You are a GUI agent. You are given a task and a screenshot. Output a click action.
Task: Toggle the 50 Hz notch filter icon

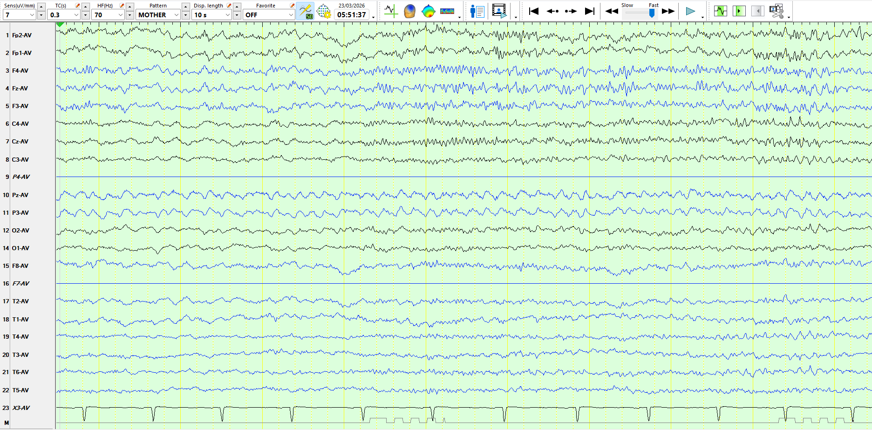click(x=306, y=11)
